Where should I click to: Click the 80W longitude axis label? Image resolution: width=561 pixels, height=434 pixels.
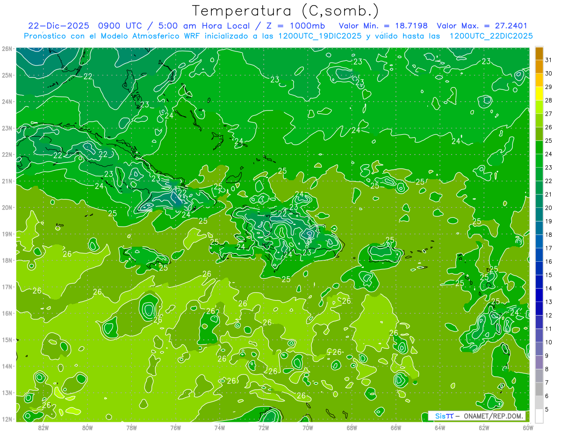point(87,427)
